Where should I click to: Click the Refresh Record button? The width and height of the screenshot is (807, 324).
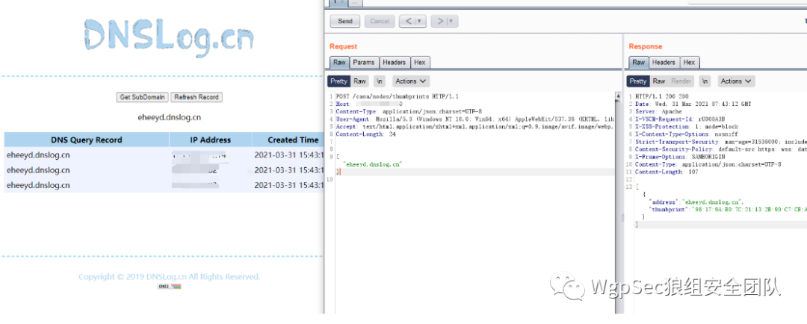[x=197, y=97]
